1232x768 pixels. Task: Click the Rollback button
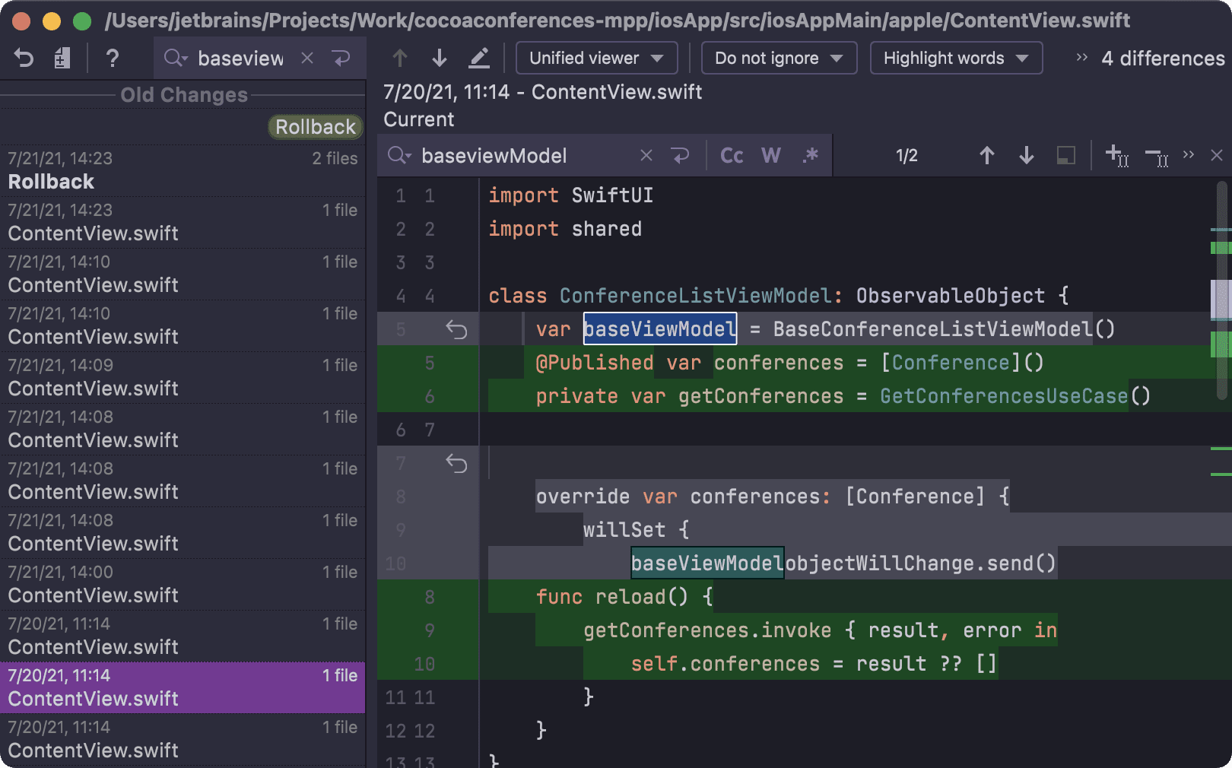tap(315, 126)
